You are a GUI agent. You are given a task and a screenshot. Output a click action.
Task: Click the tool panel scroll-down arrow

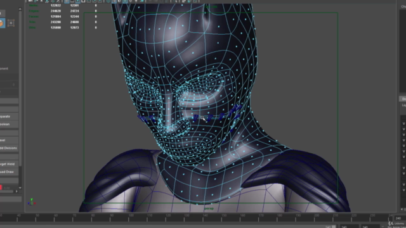[x=20, y=188]
